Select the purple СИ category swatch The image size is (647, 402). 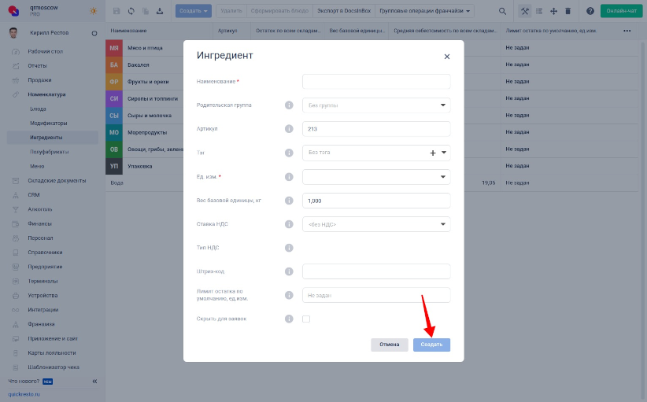point(114,98)
